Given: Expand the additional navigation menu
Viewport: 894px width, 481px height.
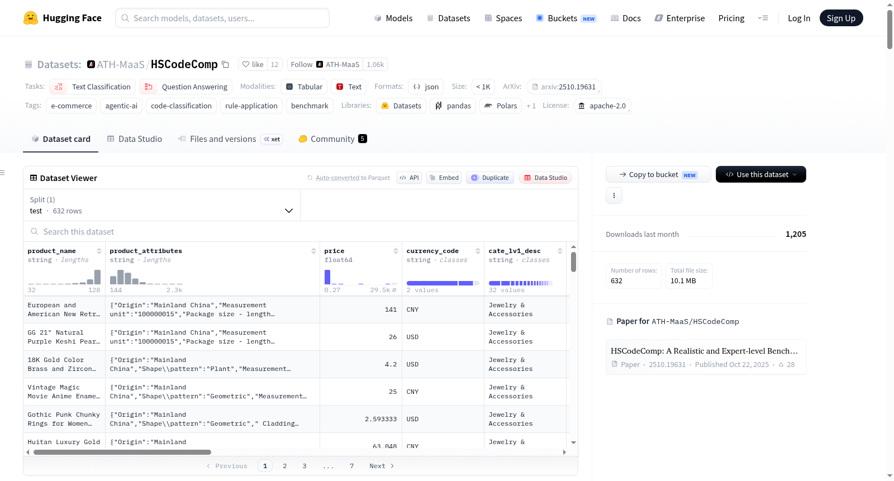Looking at the screenshot, I should point(763,18).
